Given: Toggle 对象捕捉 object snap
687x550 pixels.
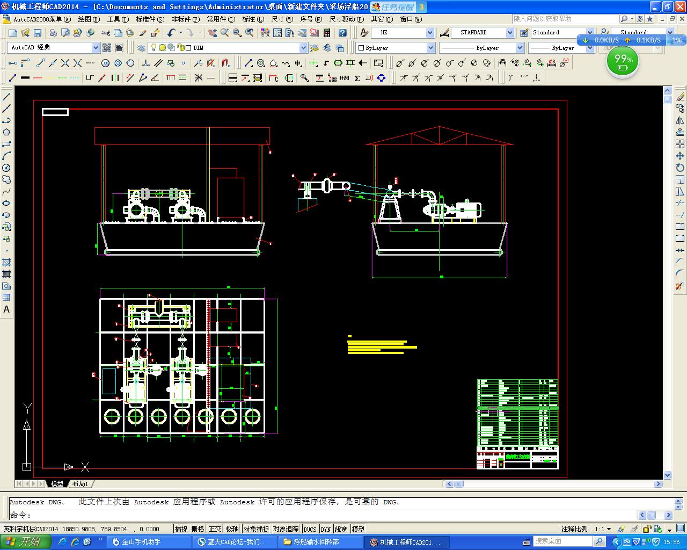Looking at the screenshot, I should coord(256,529).
